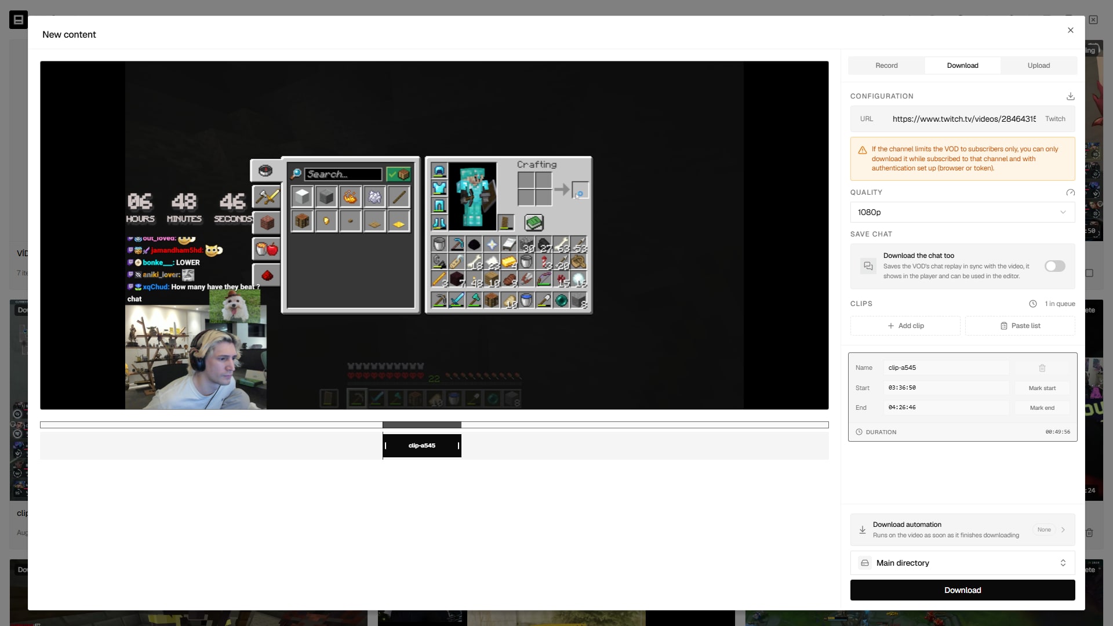Click the warning triangle icon
Viewport: 1113px width, 626px height.
(862, 150)
